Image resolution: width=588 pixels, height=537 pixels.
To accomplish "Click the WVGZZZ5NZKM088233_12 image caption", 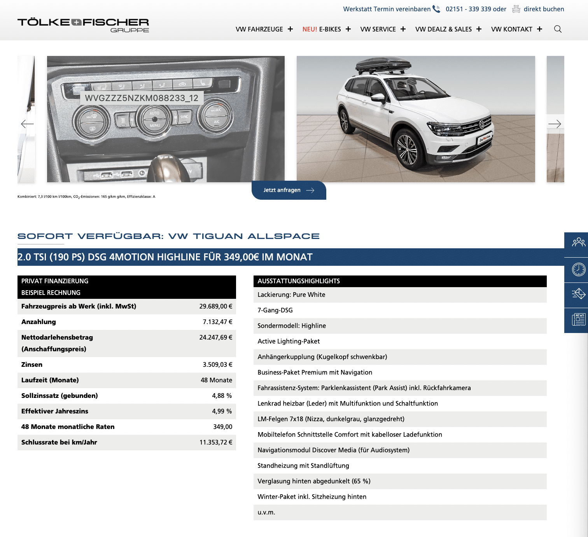I will coord(142,98).
